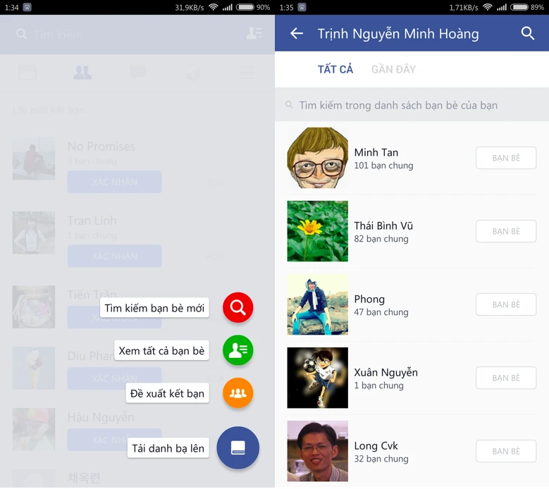Open Minh Tan's profile picture
Screen dimensions: 549x489
[318, 158]
